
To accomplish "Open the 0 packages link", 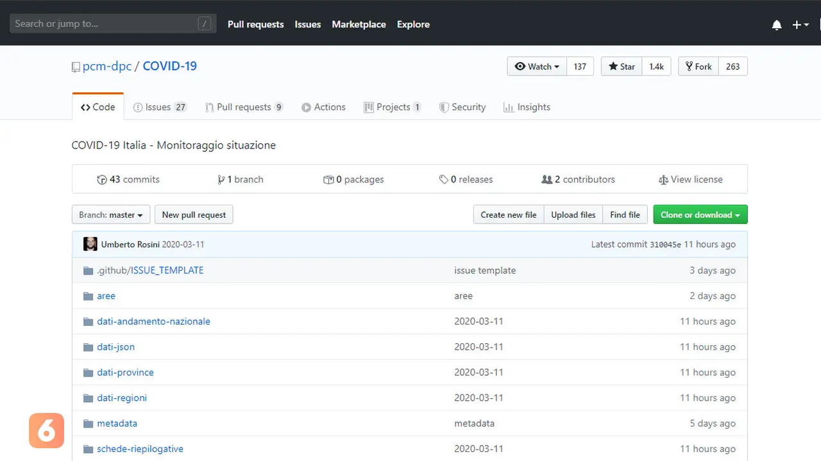I will tap(353, 179).
